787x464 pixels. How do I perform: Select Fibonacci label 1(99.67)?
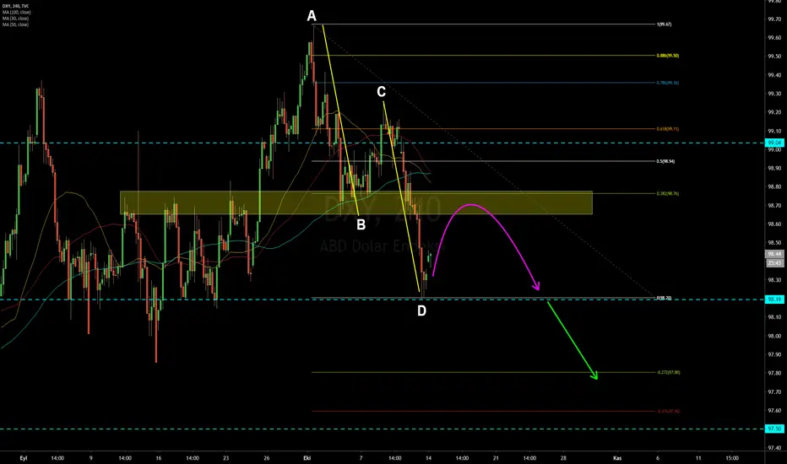coord(664,24)
